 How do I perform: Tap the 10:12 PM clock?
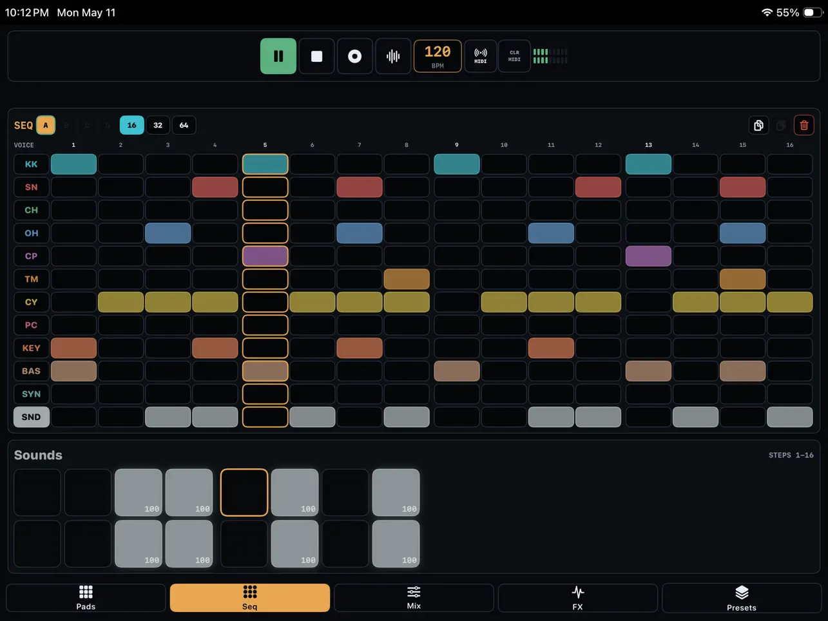coord(26,12)
